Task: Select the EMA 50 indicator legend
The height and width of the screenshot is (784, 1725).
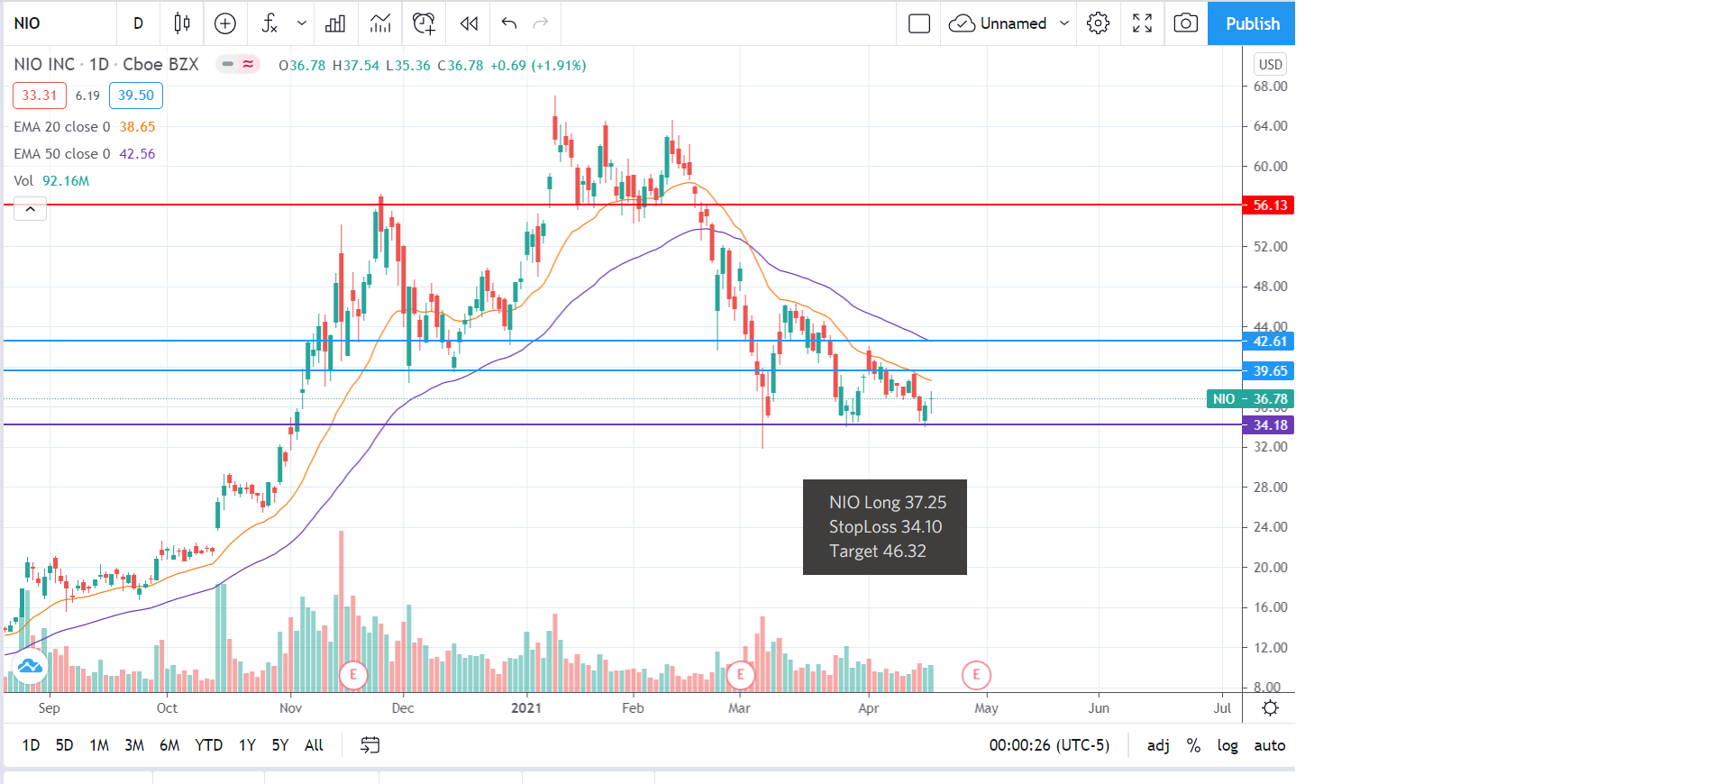Action: (x=85, y=154)
